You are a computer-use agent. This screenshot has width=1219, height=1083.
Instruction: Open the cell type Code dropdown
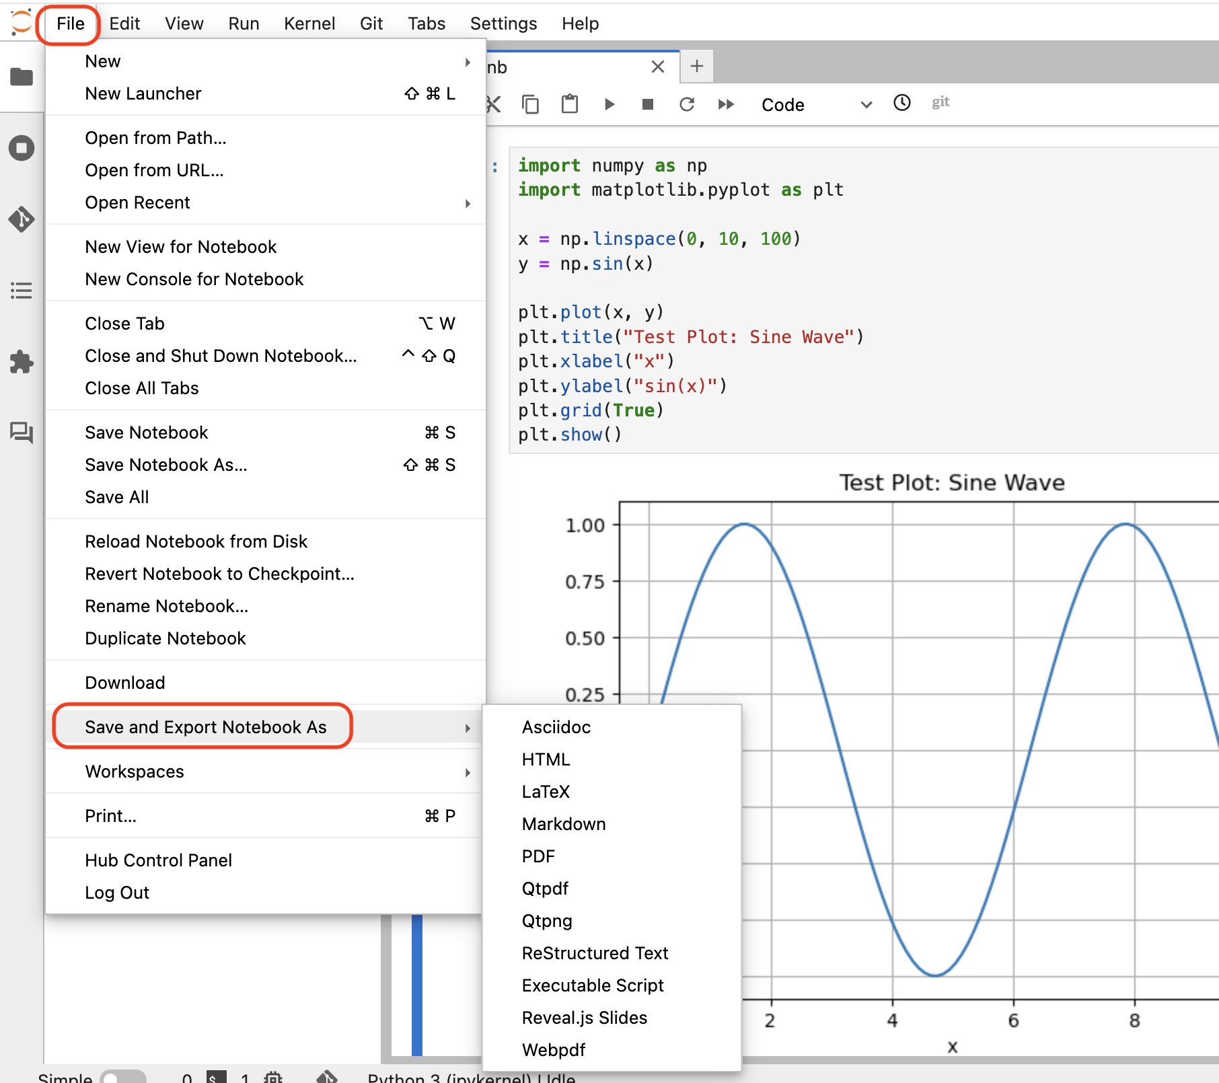pyautogui.click(x=816, y=105)
